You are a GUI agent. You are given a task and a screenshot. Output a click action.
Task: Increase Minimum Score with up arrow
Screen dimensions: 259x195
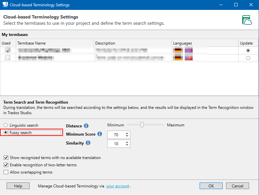[x=127, y=133]
